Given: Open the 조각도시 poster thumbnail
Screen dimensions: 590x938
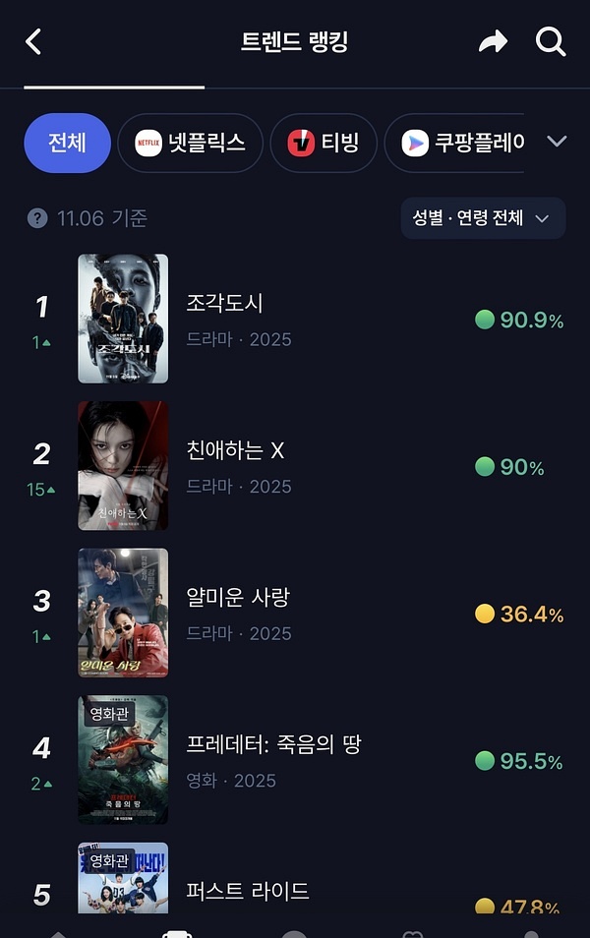Looking at the screenshot, I should click(123, 319).
